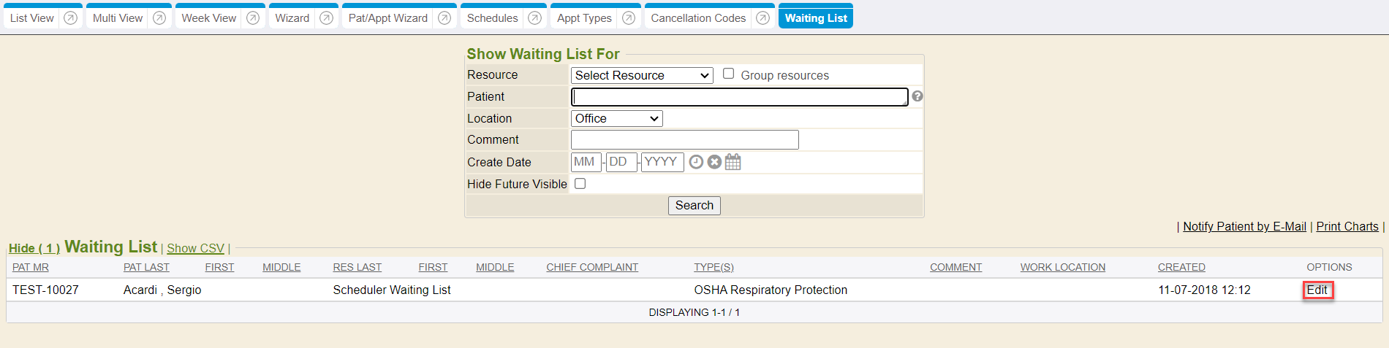This screenshot has width=1389, height=348.
Task: Click pop-out icon beside Multi View tab
Action: (x=159, y=18)
